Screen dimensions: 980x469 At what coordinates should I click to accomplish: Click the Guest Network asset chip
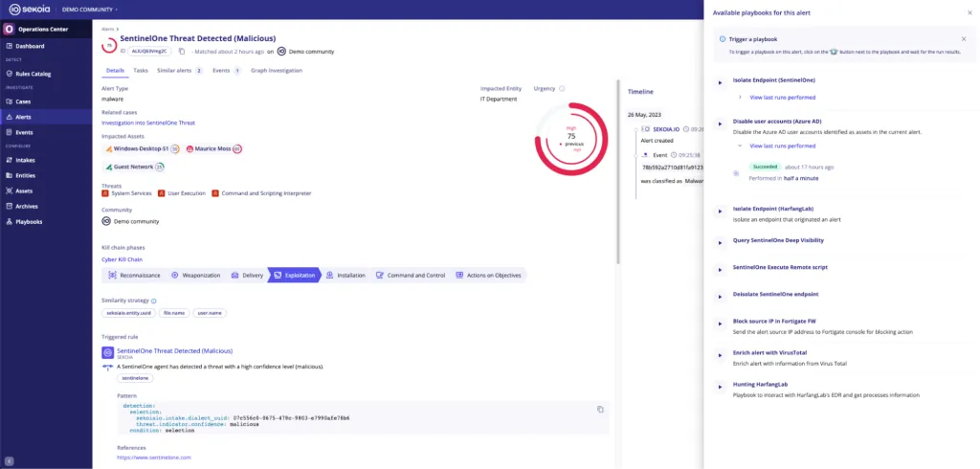coord(134,167)
